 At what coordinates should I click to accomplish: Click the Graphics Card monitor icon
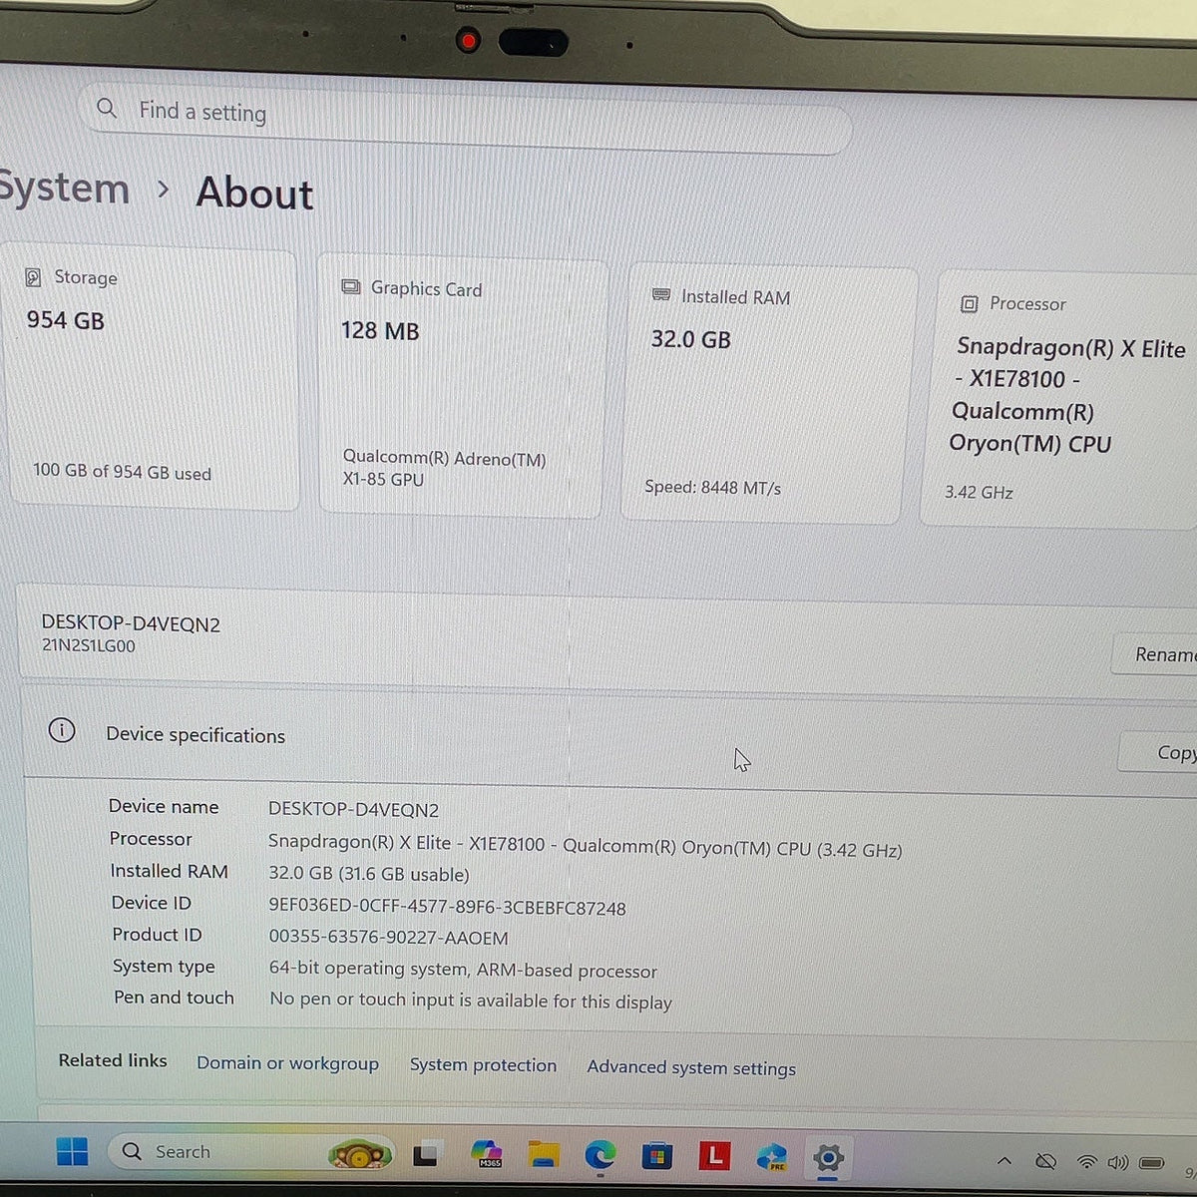point(351,286)
